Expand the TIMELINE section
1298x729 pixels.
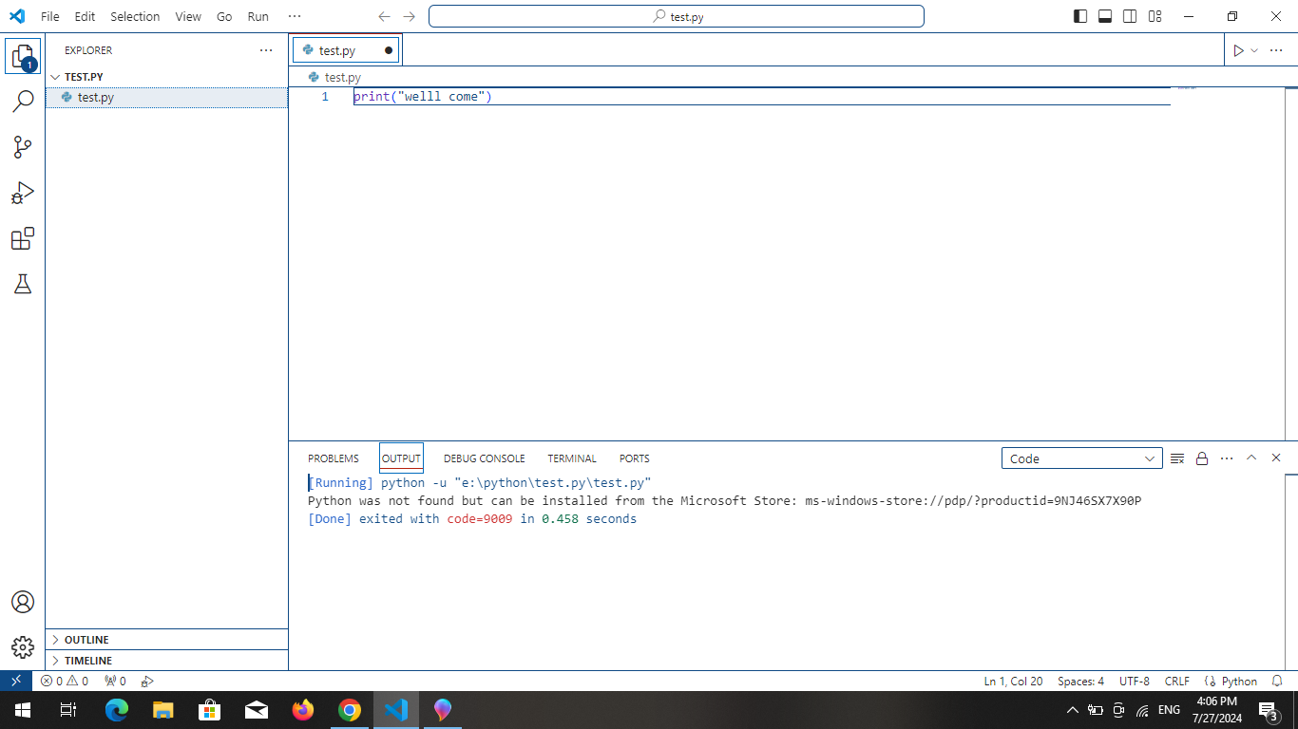pos(166,661)
